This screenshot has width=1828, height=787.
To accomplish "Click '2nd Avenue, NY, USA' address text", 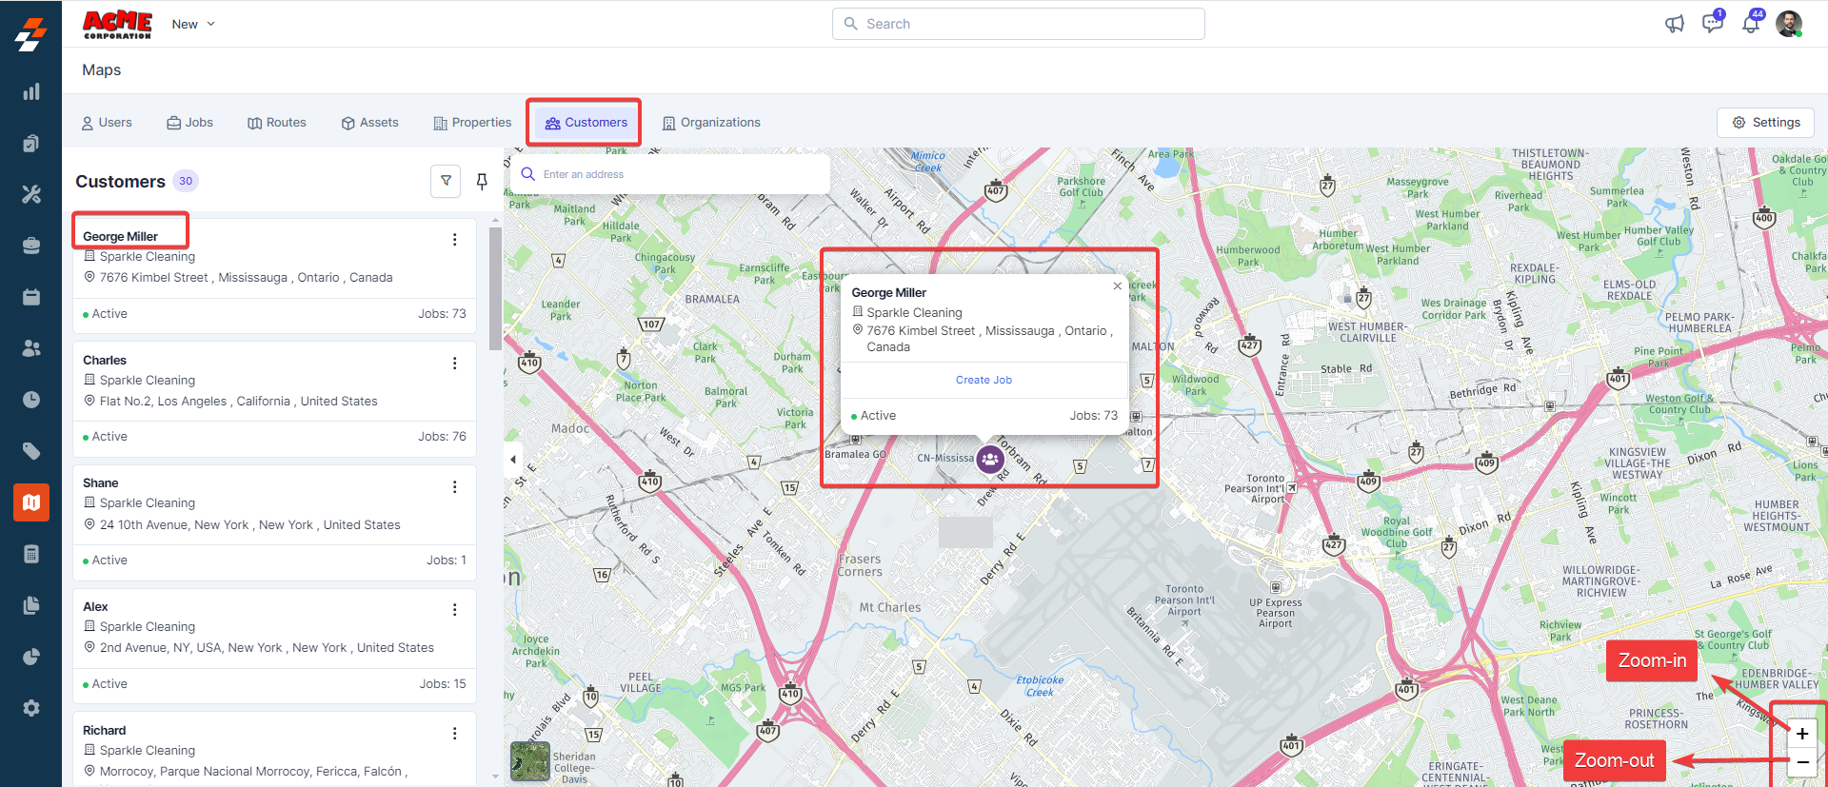I will point(267,648).
